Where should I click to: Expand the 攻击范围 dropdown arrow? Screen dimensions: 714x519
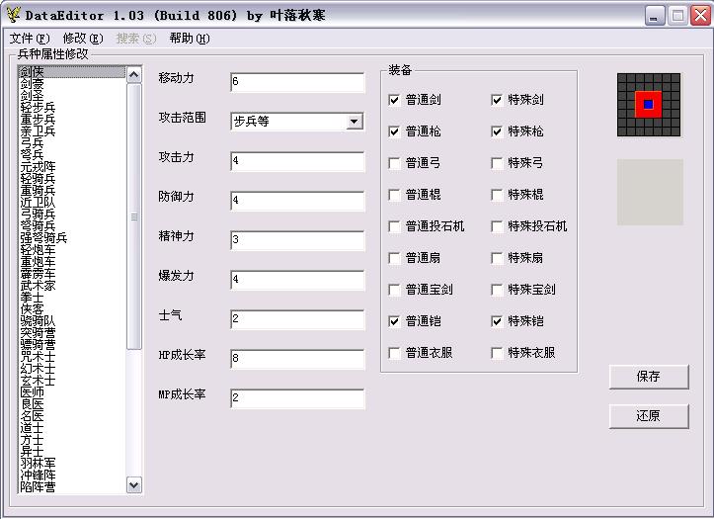(354, 122)
